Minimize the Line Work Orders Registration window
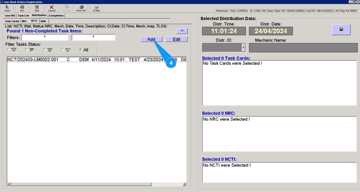Image resolution: width=360 pixels, height=192 pixels. (x=350, y=2)
